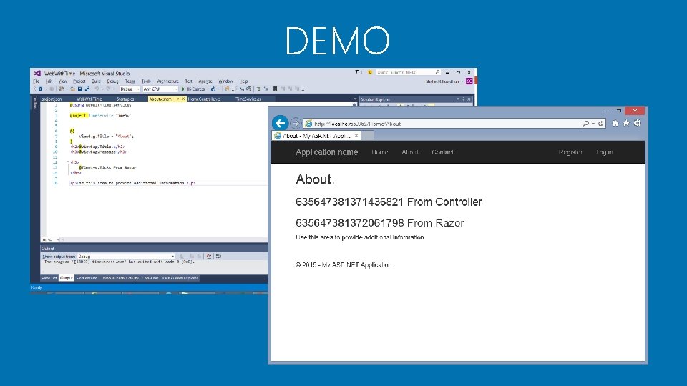The height and width of the screenshot is (386, 687).
Task: Open the Any CPU platform dropdown
Action: (x=160, y=89)
